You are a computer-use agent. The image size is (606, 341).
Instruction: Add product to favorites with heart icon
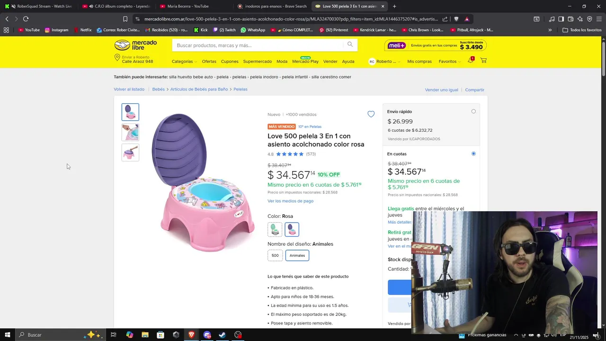(x=371, y=114)
